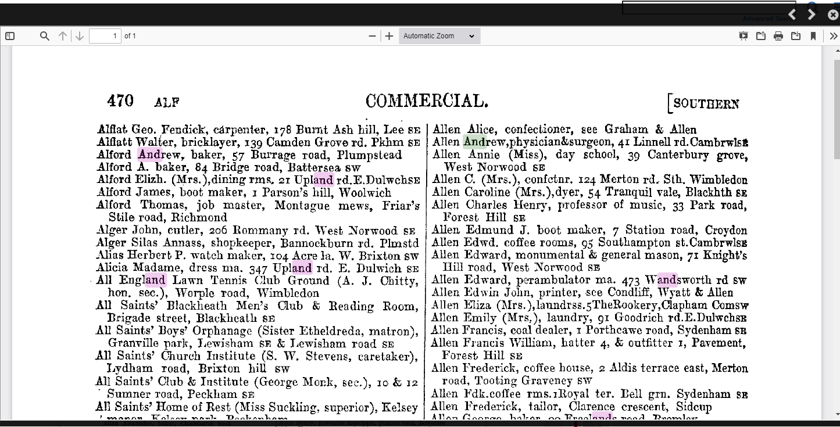Go to previous page using up arrow
The height and width of the screenshot is (427, 840).
pos(63,36)
